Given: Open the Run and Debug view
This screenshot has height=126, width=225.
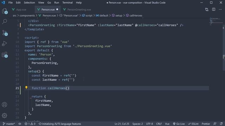Looking at the screenshot, I should click(5, 43).
